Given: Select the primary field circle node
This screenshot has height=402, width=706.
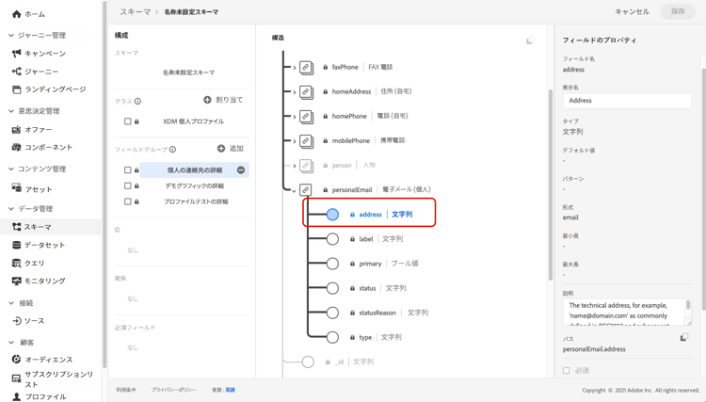Looking at the screenshot, I should 332,264.
